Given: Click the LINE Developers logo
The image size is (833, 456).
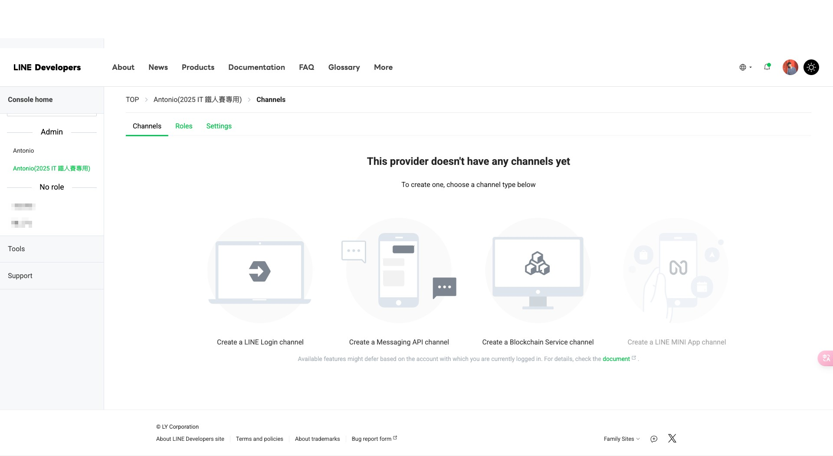Looking at the screenshot, I should pyautogui.click(x=47, y=67).
